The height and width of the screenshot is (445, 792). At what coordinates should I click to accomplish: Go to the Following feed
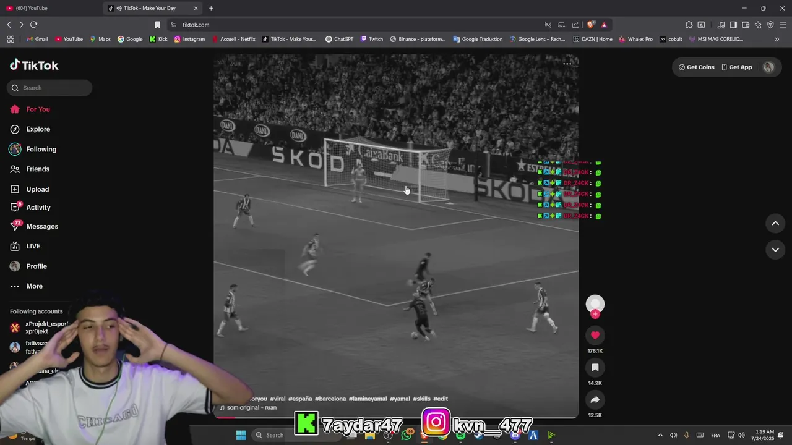[33, 150]
